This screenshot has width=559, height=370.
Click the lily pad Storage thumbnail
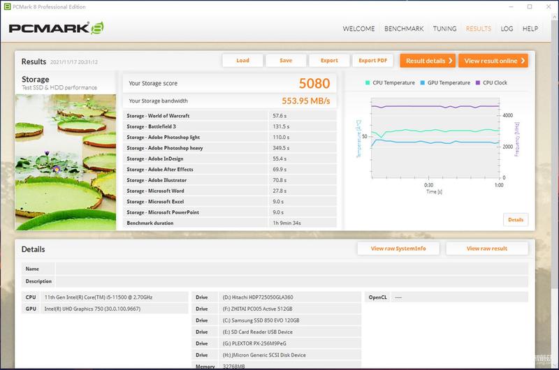click(x=66, y=162)
